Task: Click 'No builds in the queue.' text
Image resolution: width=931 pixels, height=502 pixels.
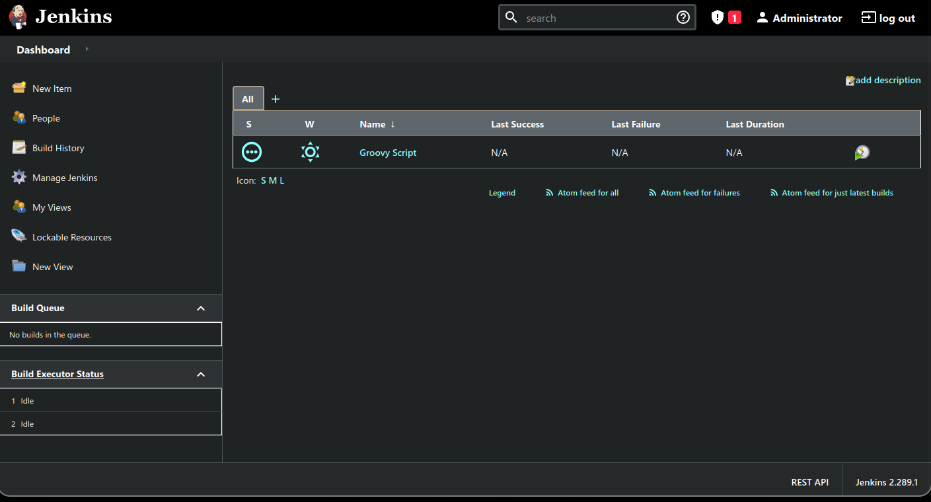Action: pos(50,335)
